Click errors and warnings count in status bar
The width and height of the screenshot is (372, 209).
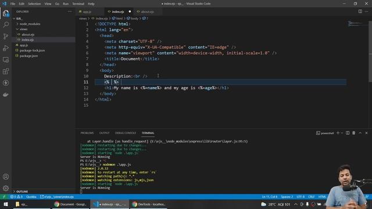tap(16, 197)
